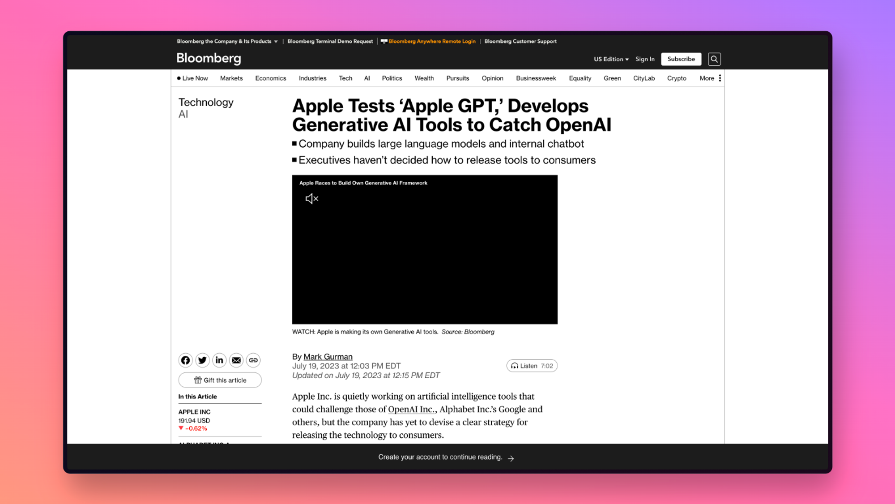Viewport: 895px width, 504px height.
Task: Open AI section in navigation bar
Action: (367, 78)
